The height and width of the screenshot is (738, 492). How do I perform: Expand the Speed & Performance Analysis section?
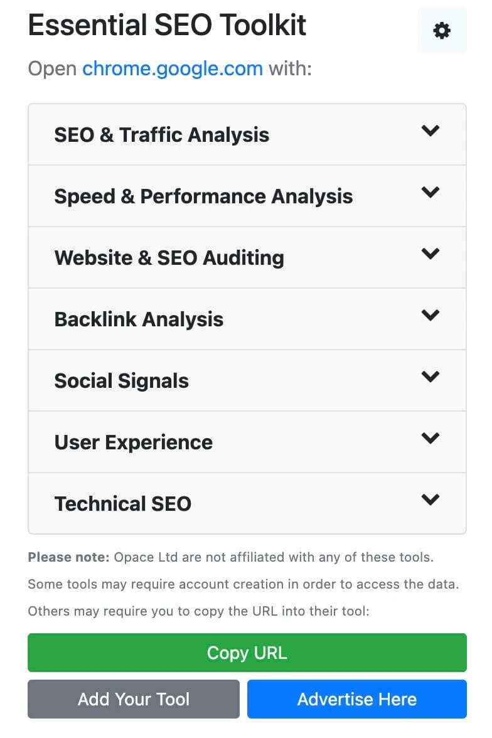pos(247,196)
